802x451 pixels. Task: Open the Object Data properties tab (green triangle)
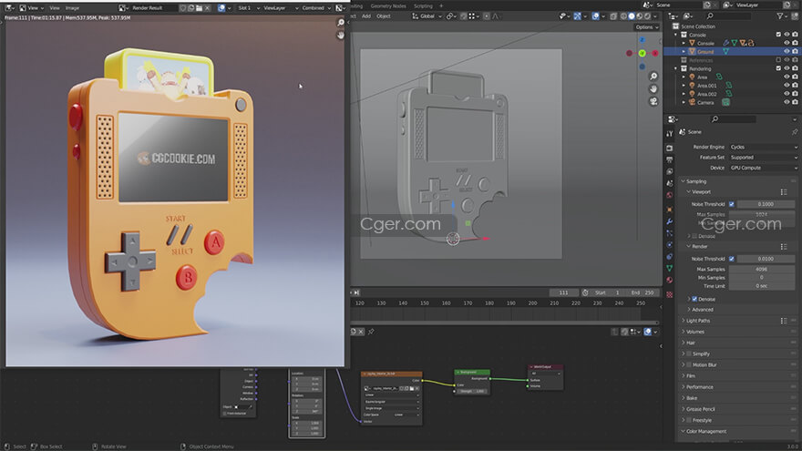[670, 269]
